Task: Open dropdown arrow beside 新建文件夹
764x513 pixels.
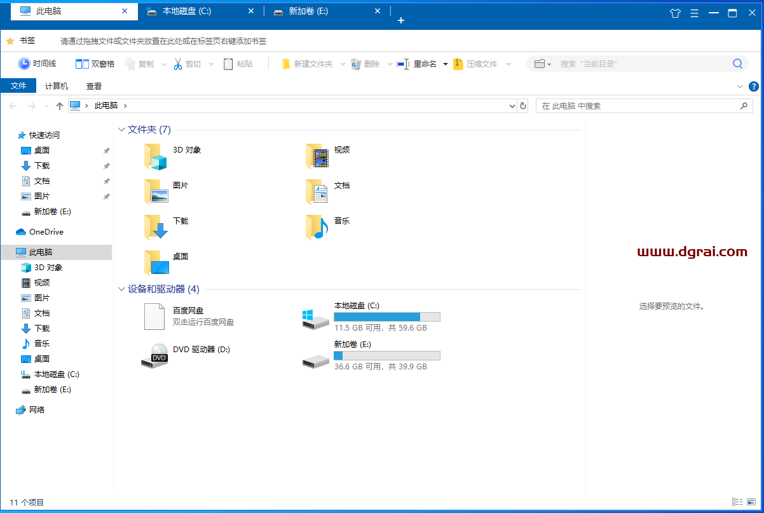Action: coord(343,64)
